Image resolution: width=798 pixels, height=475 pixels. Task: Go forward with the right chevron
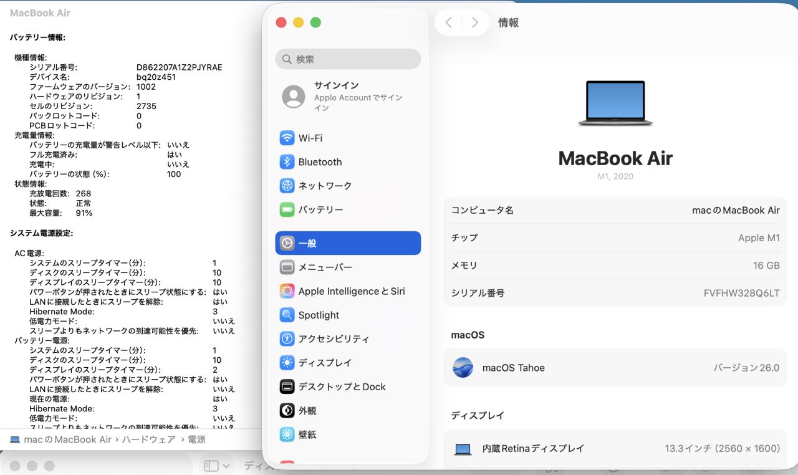point(475,22)
